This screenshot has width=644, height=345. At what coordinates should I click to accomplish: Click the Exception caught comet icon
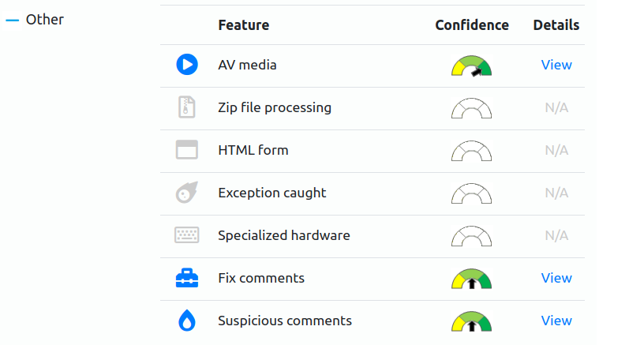pyautogui.click(x=187, y=192)
